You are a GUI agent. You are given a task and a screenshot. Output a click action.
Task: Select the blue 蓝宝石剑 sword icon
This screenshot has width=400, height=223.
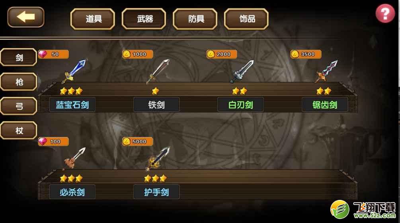click(74, 71)
